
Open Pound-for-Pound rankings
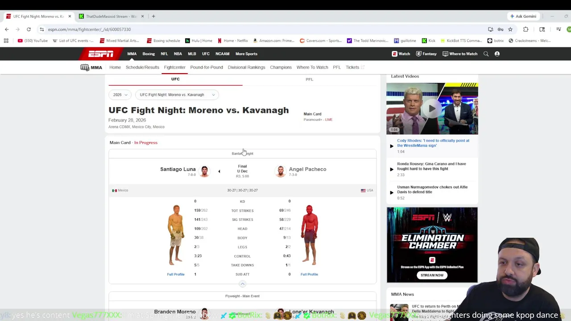[x=207, y=67]
